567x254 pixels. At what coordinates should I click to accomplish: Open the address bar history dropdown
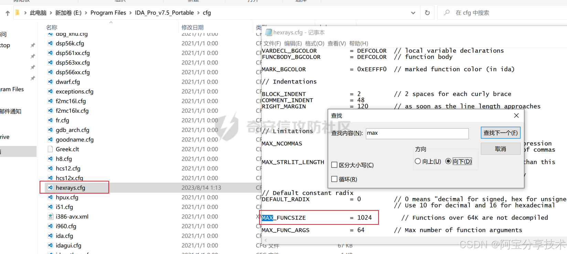(x=413, y=13)
